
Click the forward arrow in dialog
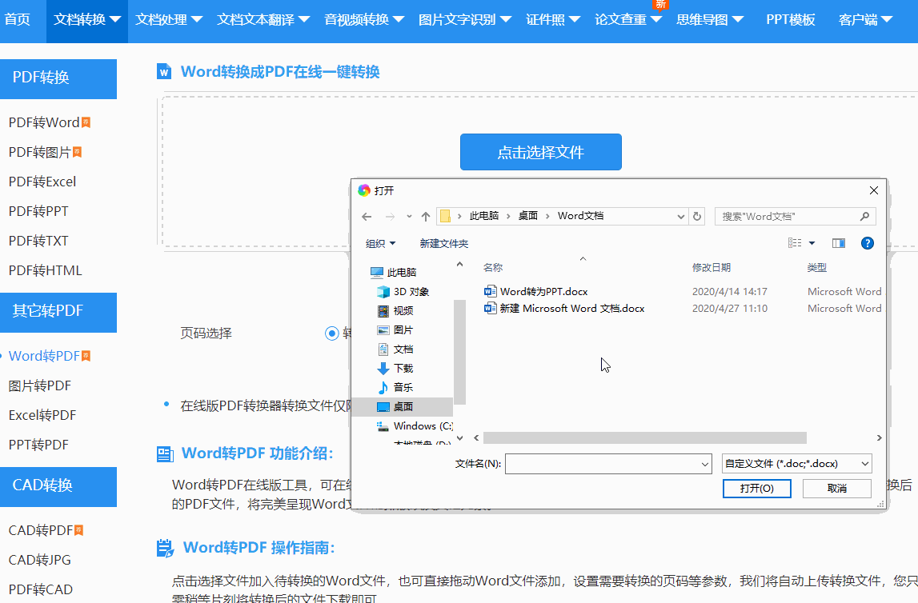pos(390,217)
